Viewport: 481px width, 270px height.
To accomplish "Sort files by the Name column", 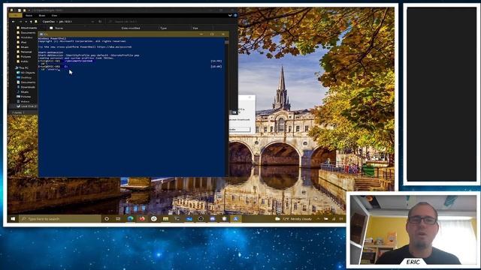I will [x=59, y=28].
